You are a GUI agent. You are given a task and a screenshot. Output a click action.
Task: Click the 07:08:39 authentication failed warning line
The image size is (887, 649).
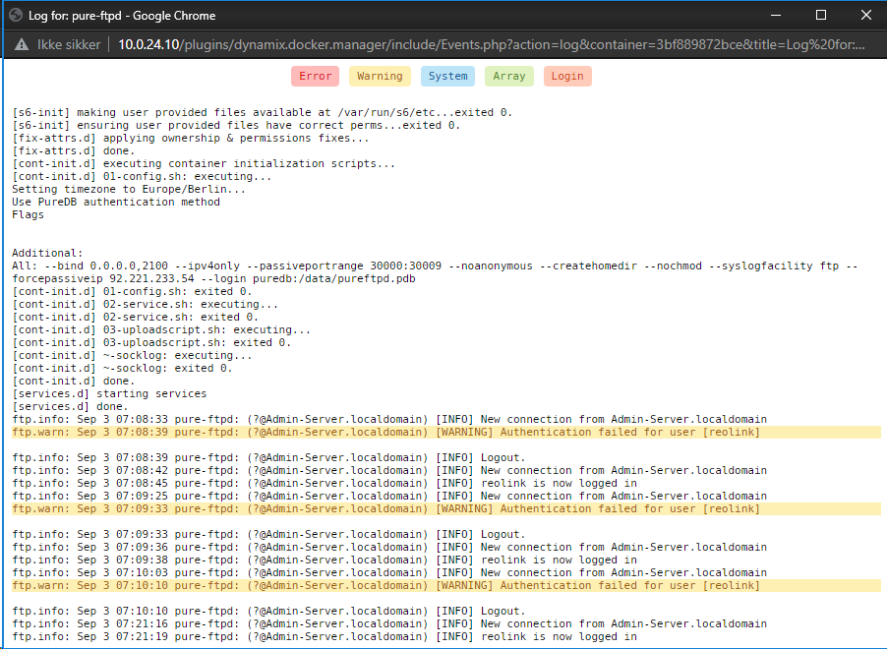446,433
